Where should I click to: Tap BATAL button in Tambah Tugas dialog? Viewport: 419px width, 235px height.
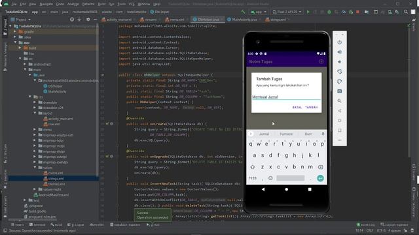click(x=297, y=107)
